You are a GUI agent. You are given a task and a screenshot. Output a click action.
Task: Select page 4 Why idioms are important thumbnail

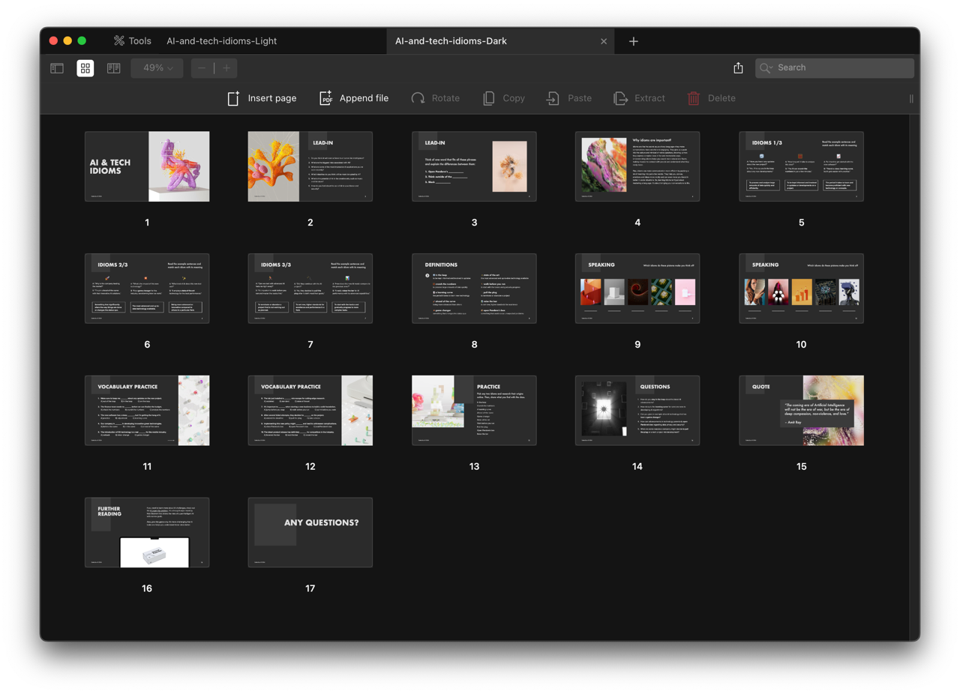(637, 166)
